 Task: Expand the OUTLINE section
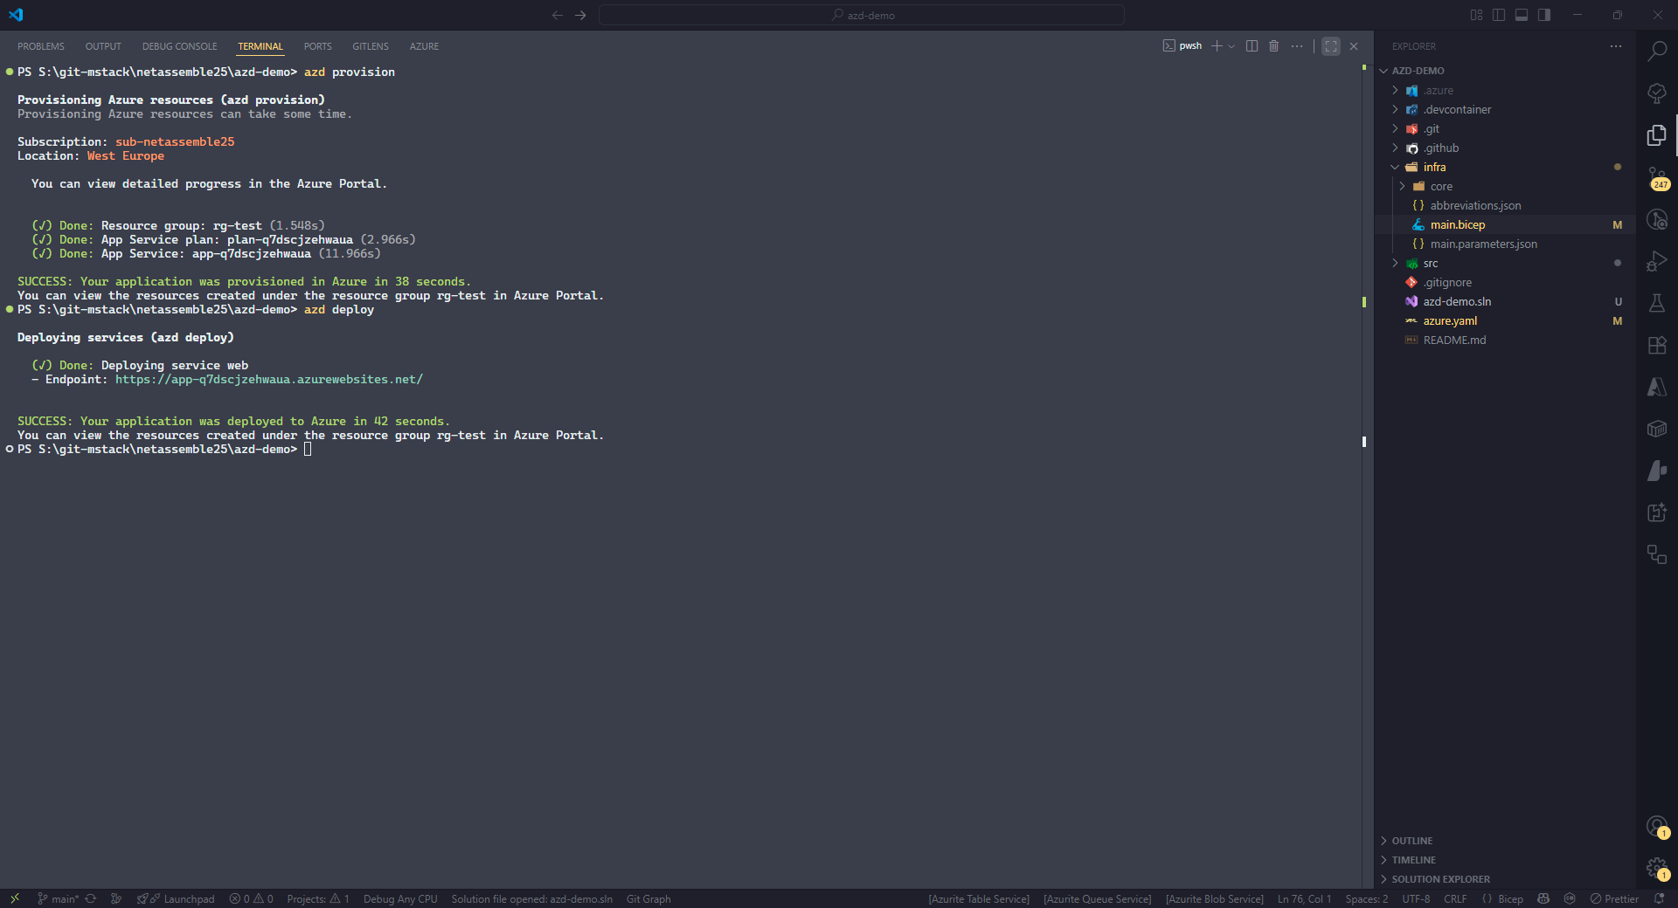point(1411,841)
